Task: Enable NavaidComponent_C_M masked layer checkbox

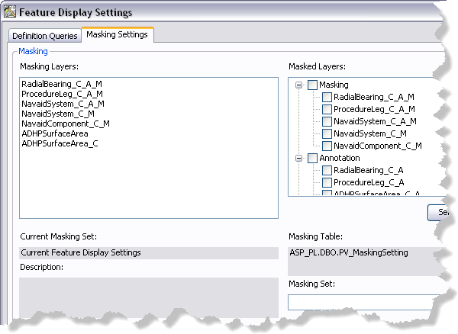Action: point(327,146)
